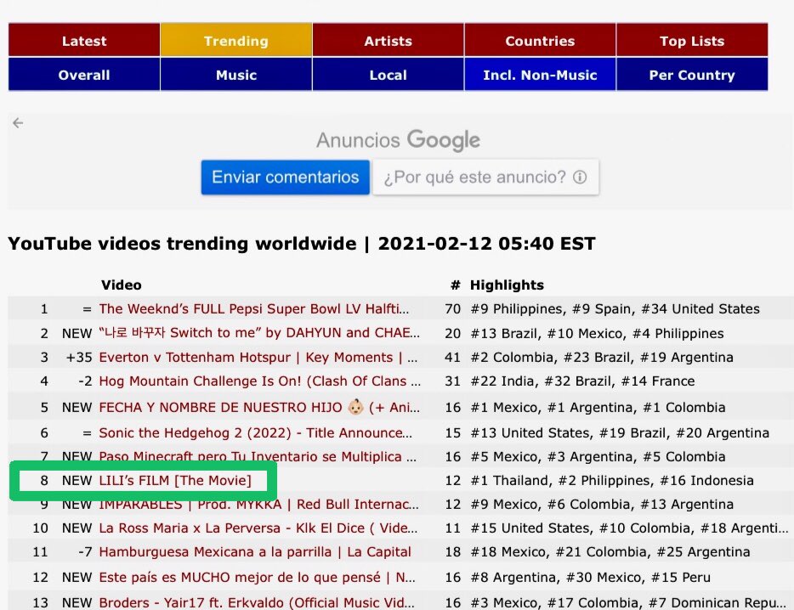Open Paso Minecraft pero Tu Inventario link
This screenshot has height=610, width=794.
(x=258, y=456)
